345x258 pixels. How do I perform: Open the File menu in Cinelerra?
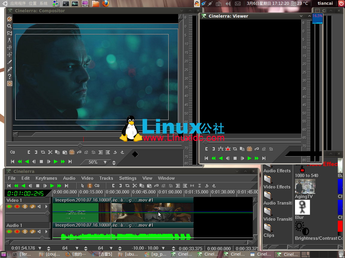[12, 178]
